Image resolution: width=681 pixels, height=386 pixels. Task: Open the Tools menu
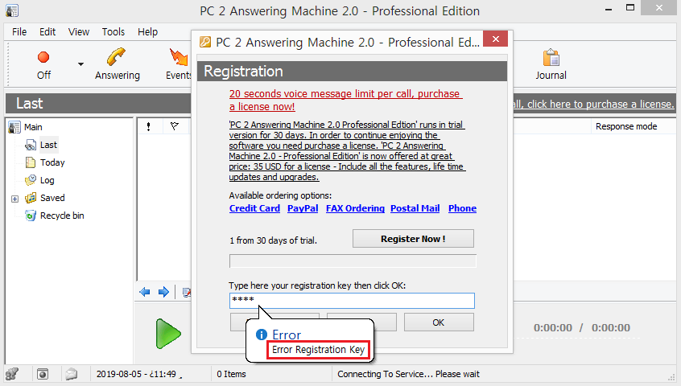pos(113,31)
